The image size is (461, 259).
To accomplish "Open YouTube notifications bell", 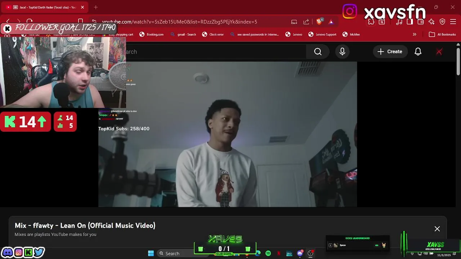I will pyautogui.click(x=418, y=51).
